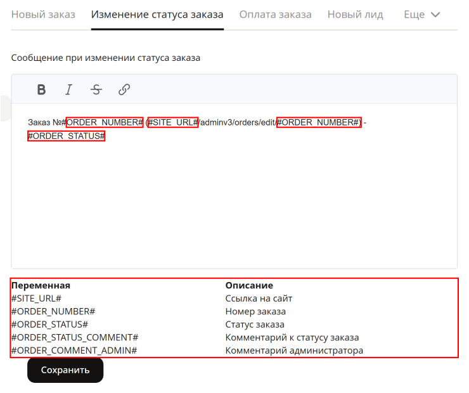The image size is (469, 393).
Task: Click #SITE_URL# in the variables table
Action: (36, 299)
